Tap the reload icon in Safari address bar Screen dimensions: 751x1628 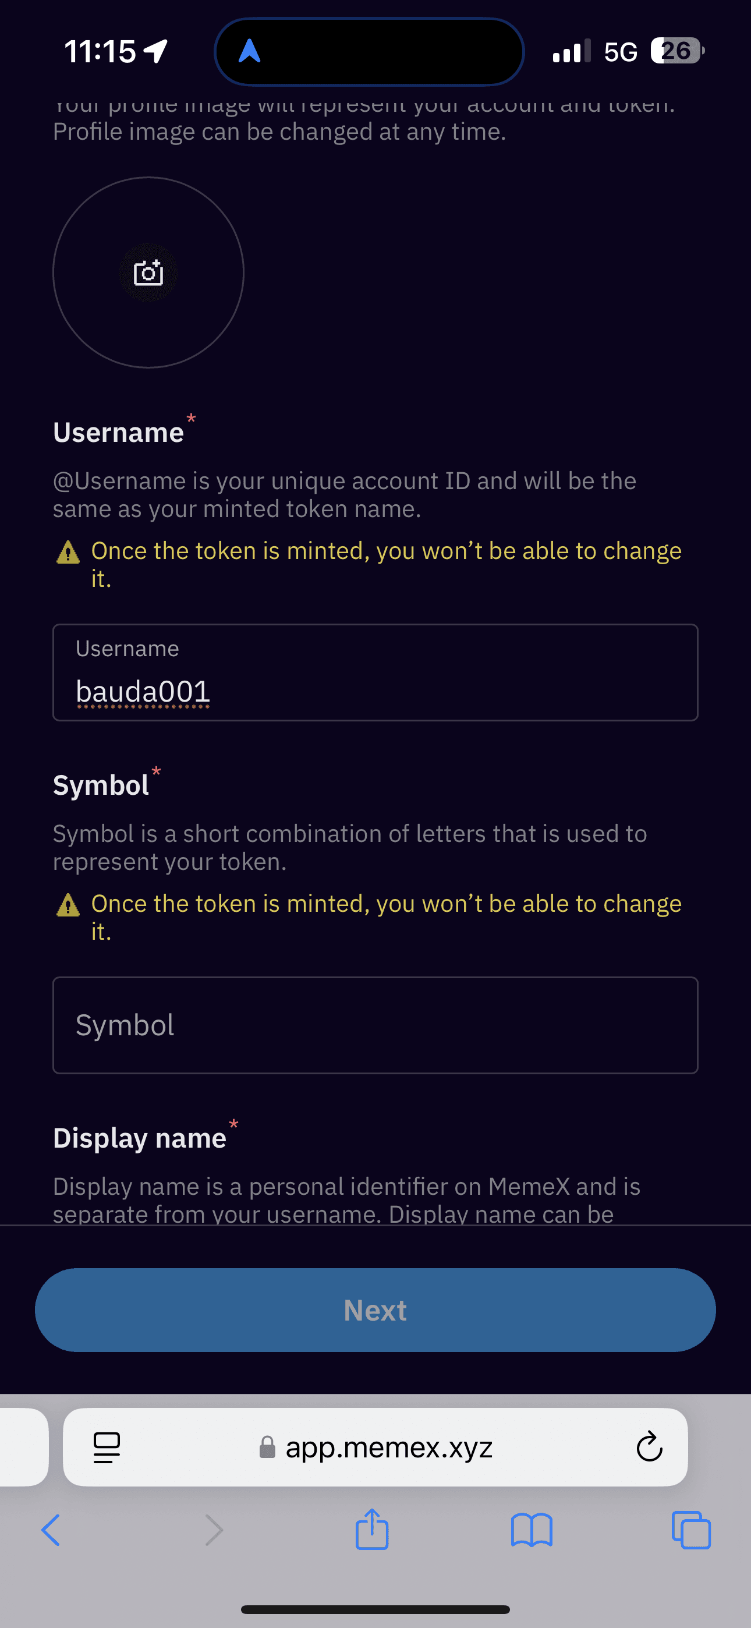tap(648, 1448)
